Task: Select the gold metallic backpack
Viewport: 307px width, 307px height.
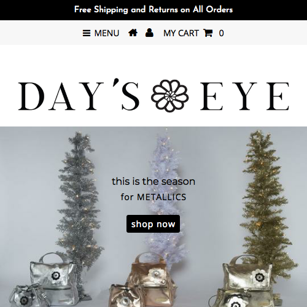Action: point(247,281)
